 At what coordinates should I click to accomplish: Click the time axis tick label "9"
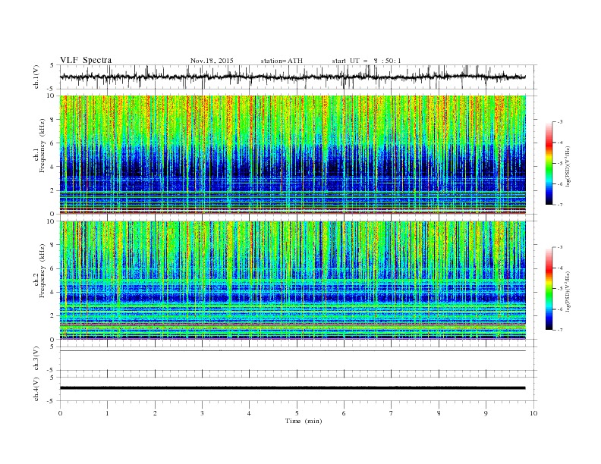pyautogui.click(x=486, y=413)
